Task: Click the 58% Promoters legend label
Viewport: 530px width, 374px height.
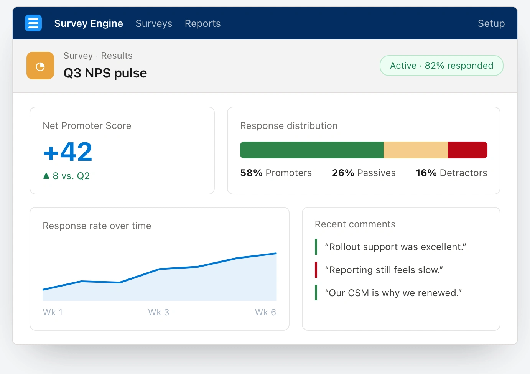Action: pyautogui.click(x=276, y=173)
